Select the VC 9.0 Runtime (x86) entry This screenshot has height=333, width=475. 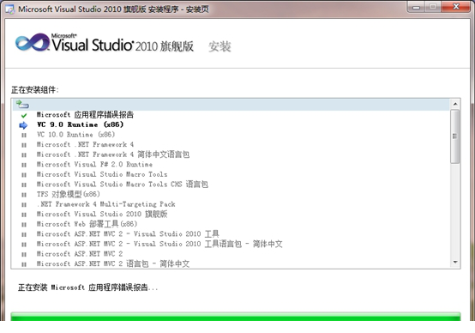click(x=81, y=124)
